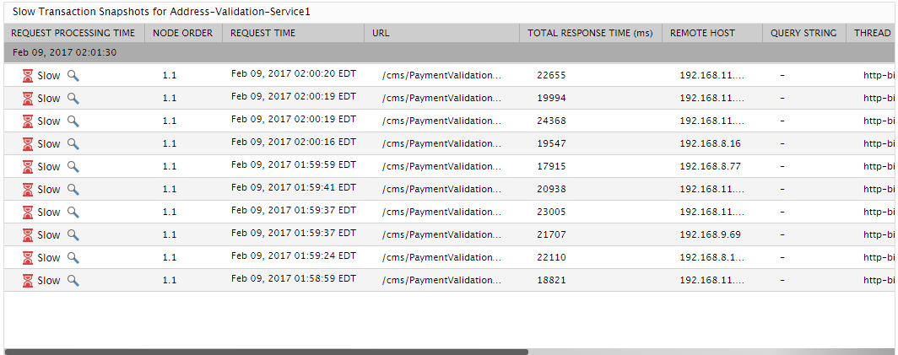Image resolution: width=898 pixels, height=355 pixels.
Task: Sort by Total Response Time (ms)
Action: 591,33
